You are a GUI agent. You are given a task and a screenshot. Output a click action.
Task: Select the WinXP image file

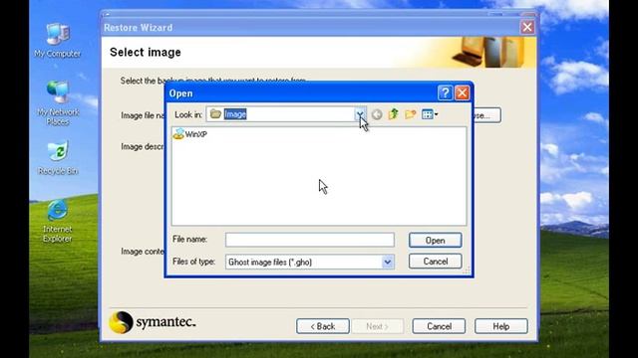(x=190, y=133)
